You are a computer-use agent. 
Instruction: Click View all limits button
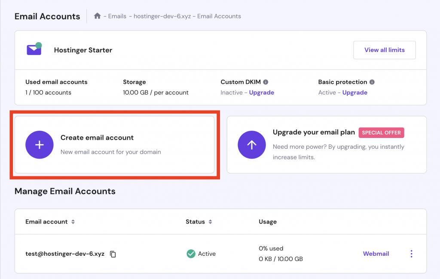384,50
